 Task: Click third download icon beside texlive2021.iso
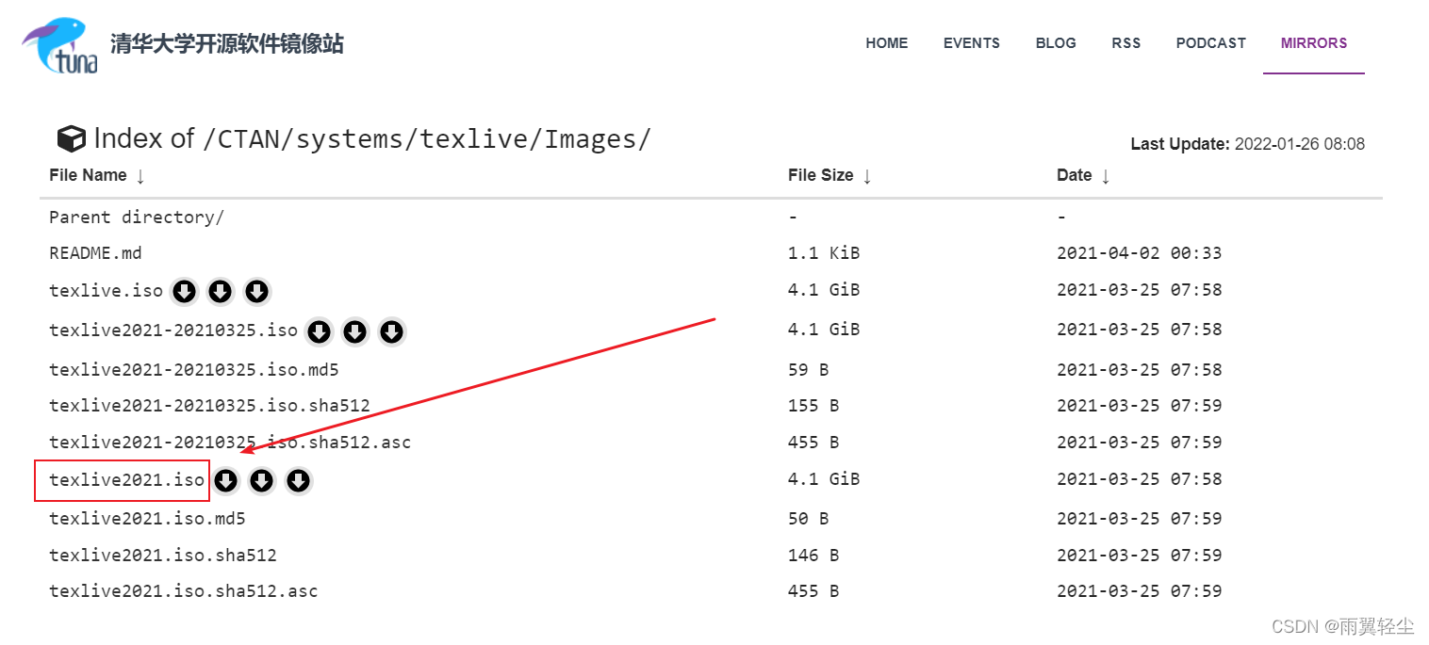tap(298, 481)
